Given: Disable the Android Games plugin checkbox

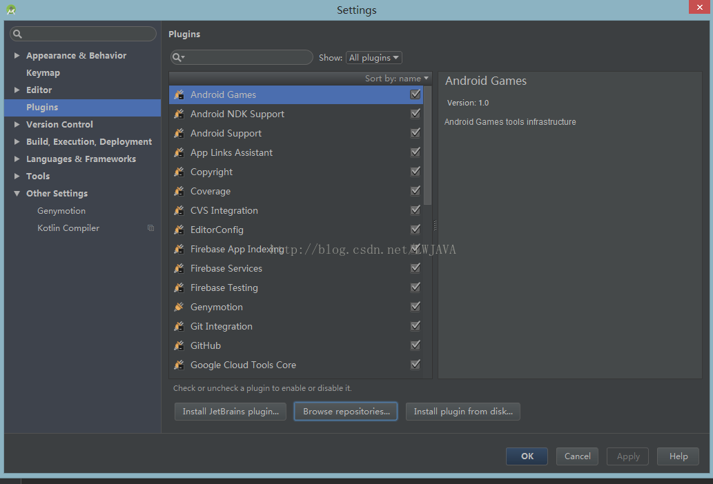Looking at the screenshot, I should [x=415, y=94].
